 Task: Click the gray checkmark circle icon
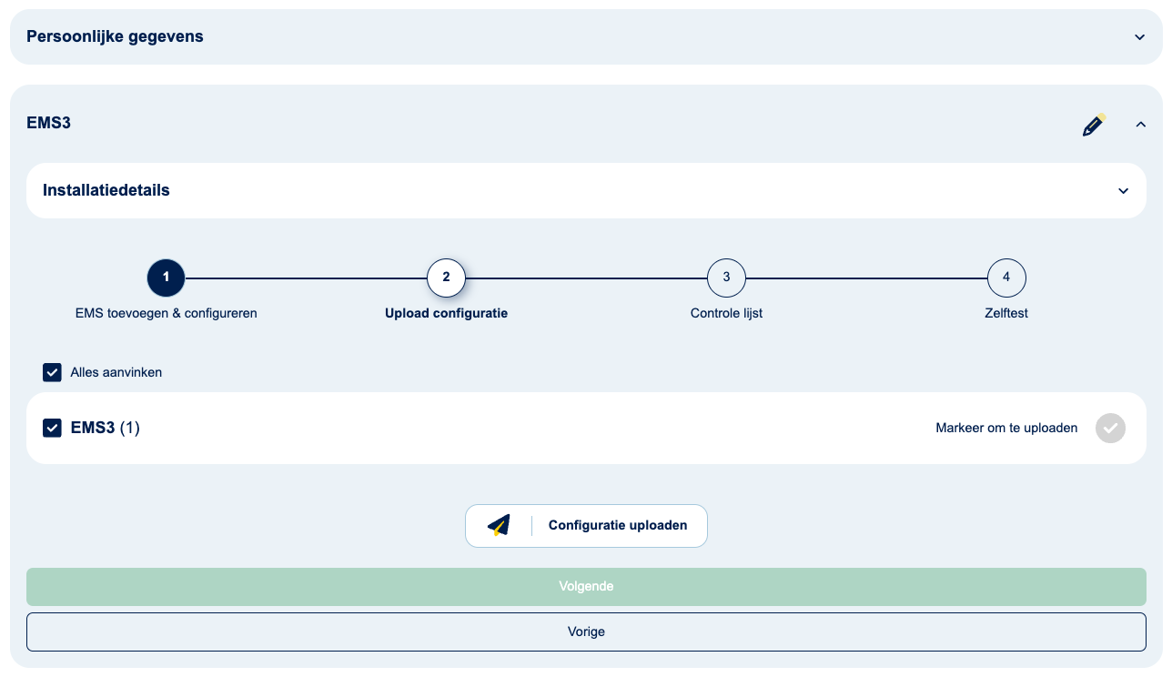tap(1110, 428)
